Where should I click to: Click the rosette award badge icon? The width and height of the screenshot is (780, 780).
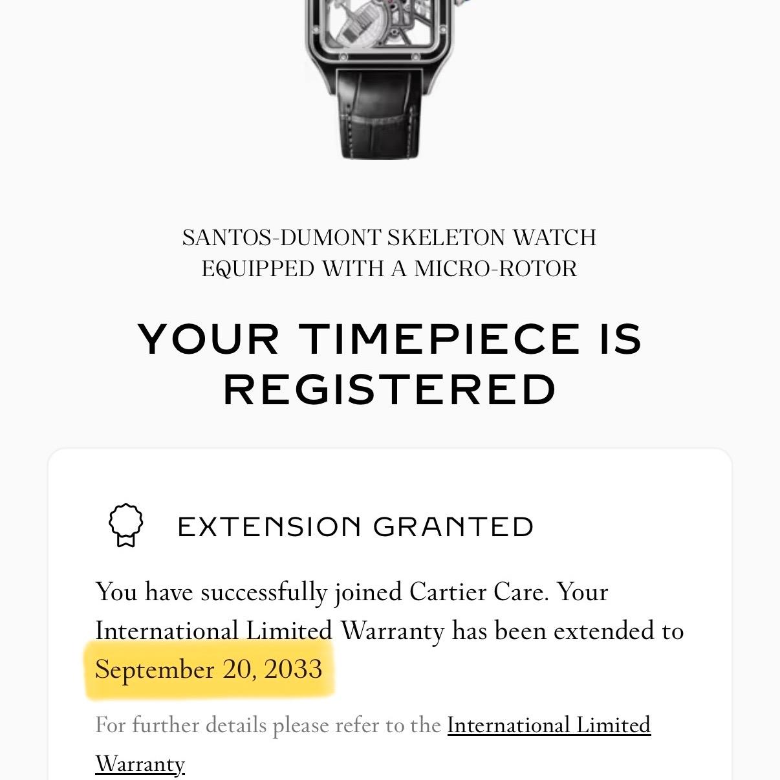point(125,526)
